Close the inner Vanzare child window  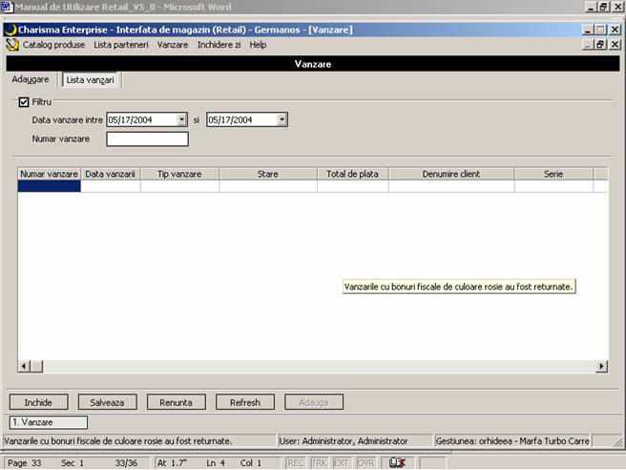[616, 45]
